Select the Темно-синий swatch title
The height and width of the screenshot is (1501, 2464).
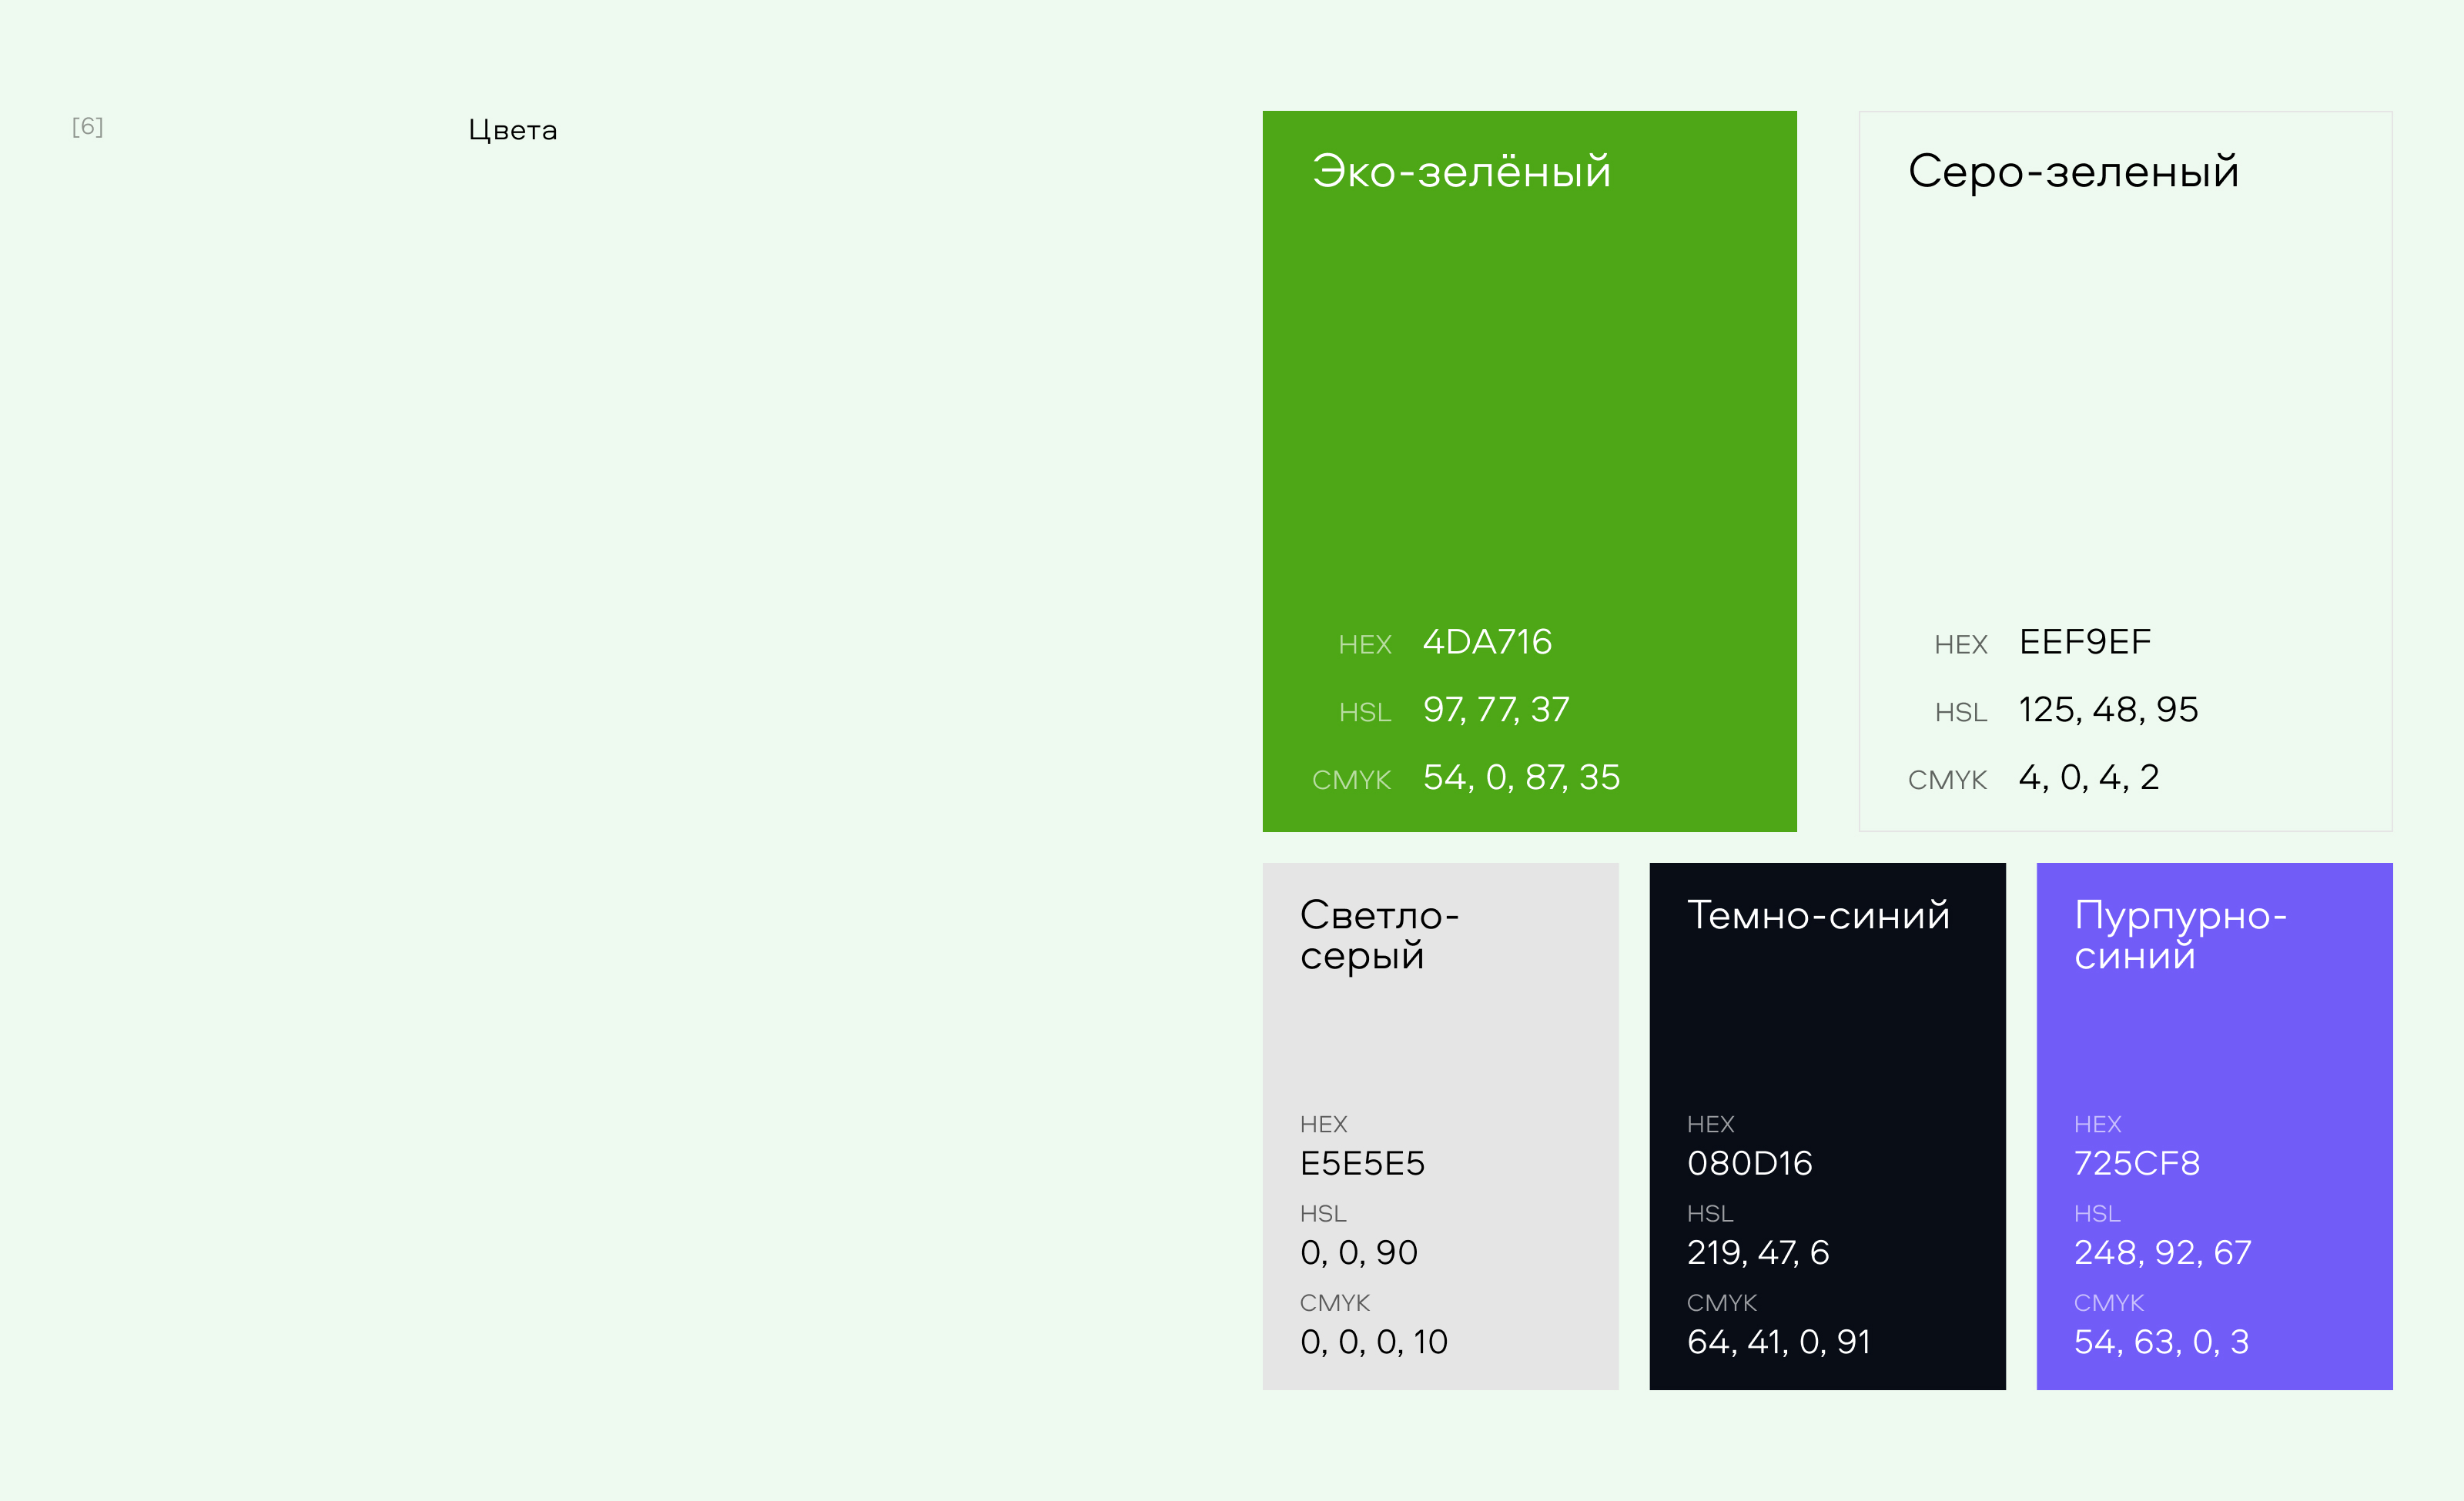point(1817,915)
